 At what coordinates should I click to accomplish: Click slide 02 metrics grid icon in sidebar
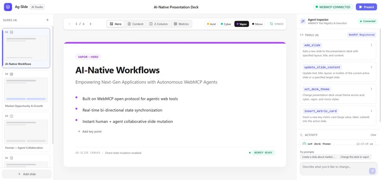11,74
